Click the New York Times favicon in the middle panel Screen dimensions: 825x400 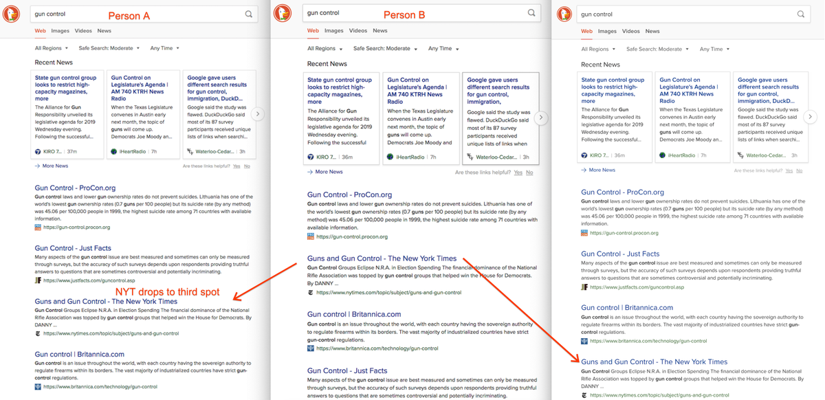pos(311,292)
